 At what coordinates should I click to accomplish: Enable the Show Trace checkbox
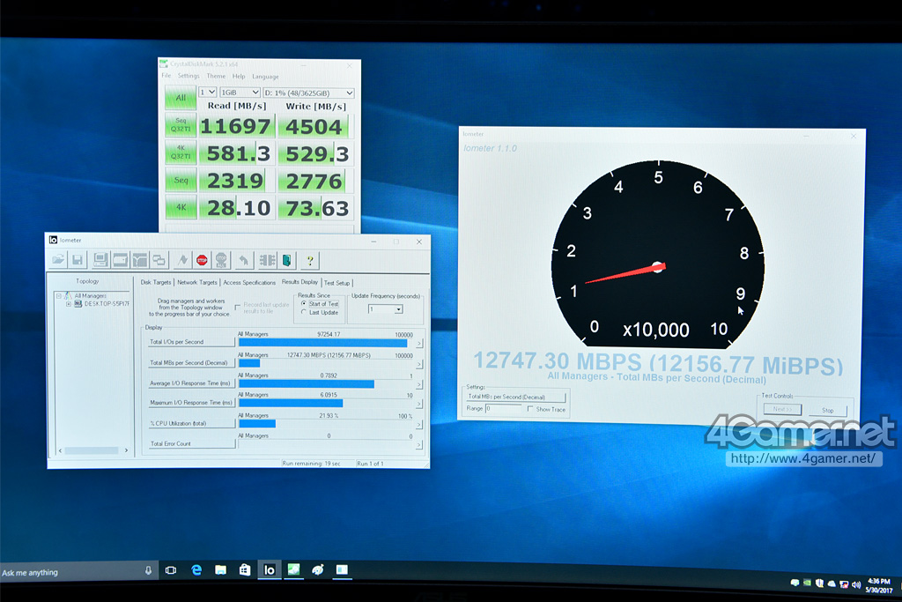coord(529,409)
